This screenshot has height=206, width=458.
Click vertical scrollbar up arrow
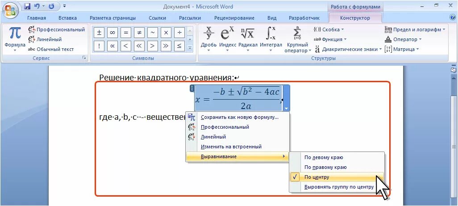pyautogui.click(x=454, y=78)
